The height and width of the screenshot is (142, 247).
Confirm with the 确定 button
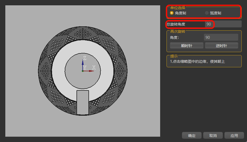tap(192, 136)
